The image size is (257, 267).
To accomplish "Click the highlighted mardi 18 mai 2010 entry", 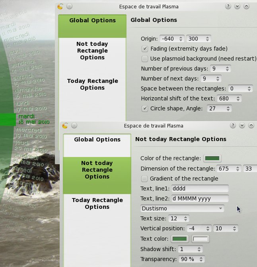I will pos(34,119).
